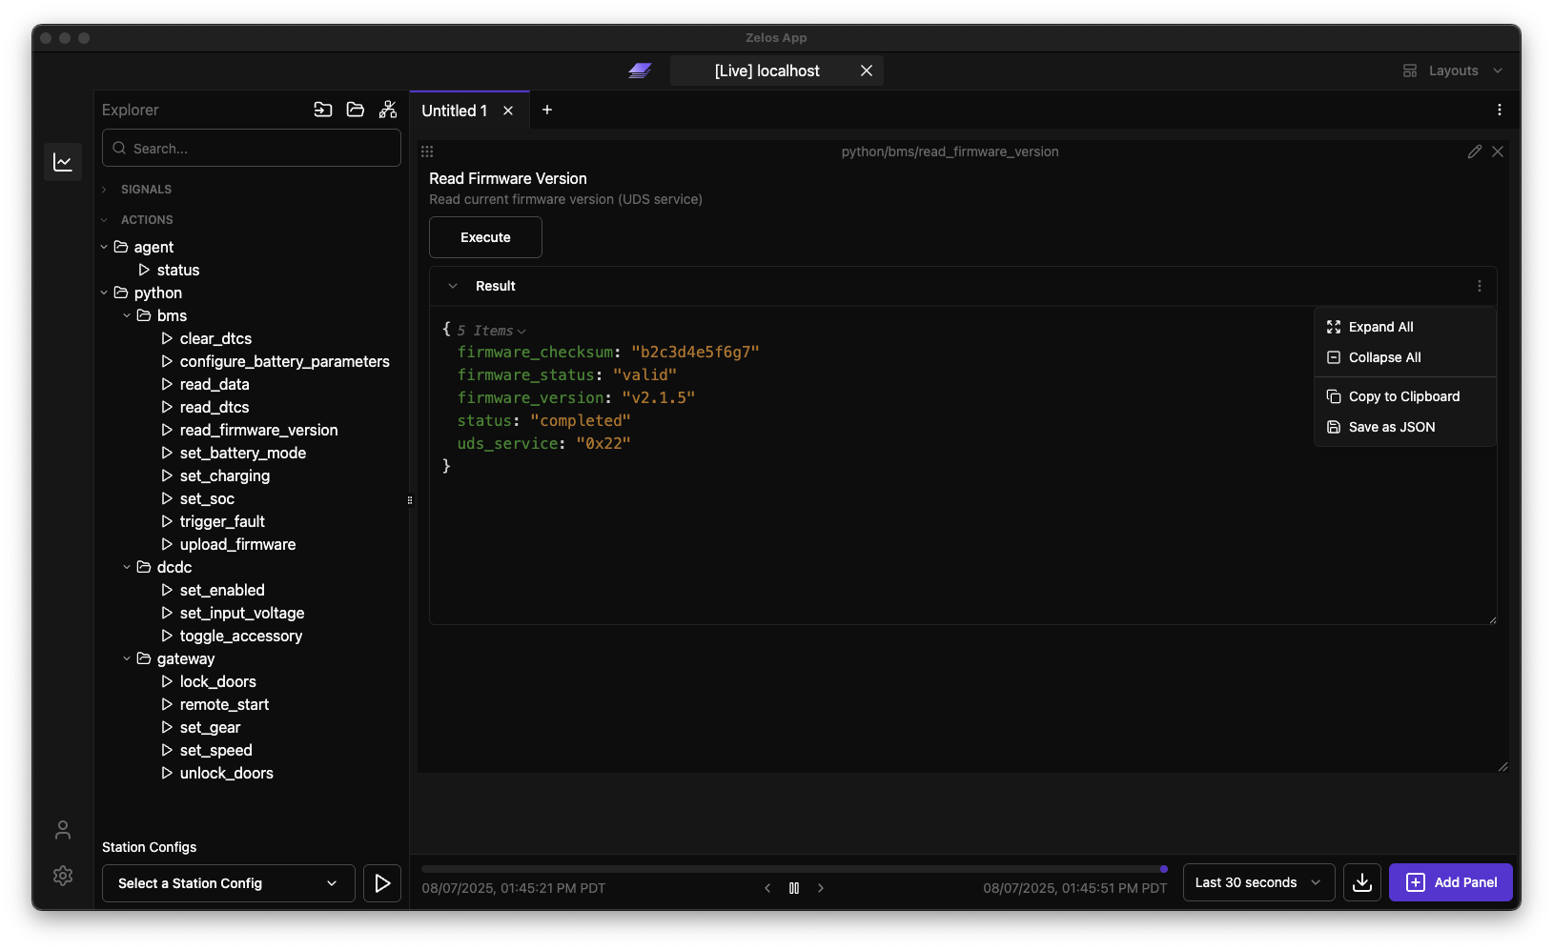Collapse the python folder

pyautogui.click(x=104, y=293)
